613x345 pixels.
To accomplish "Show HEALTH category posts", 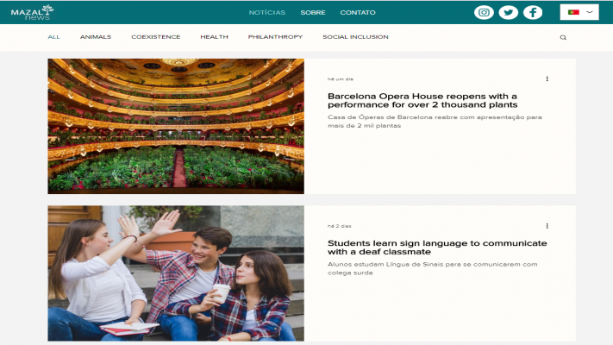I will [x=215, y=37].
